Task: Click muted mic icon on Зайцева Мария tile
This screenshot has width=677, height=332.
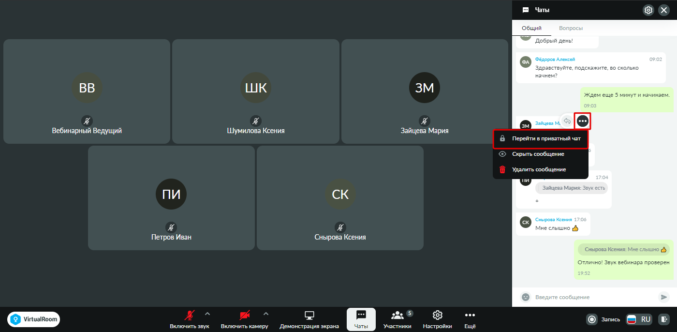Action: (x=425, y=121)
